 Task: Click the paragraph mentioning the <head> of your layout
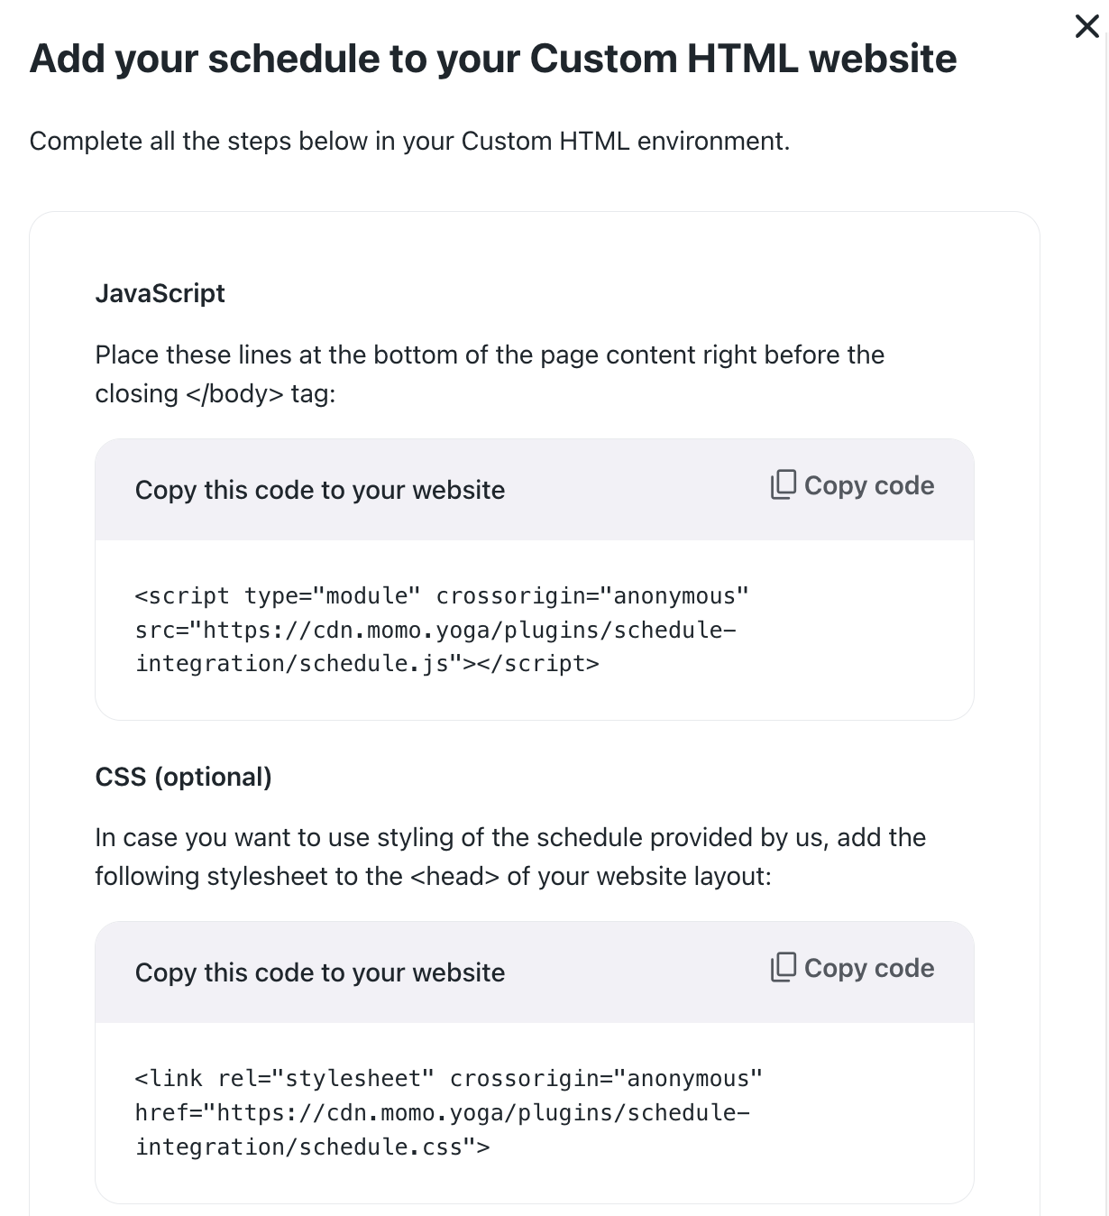(x=509, y=856)
